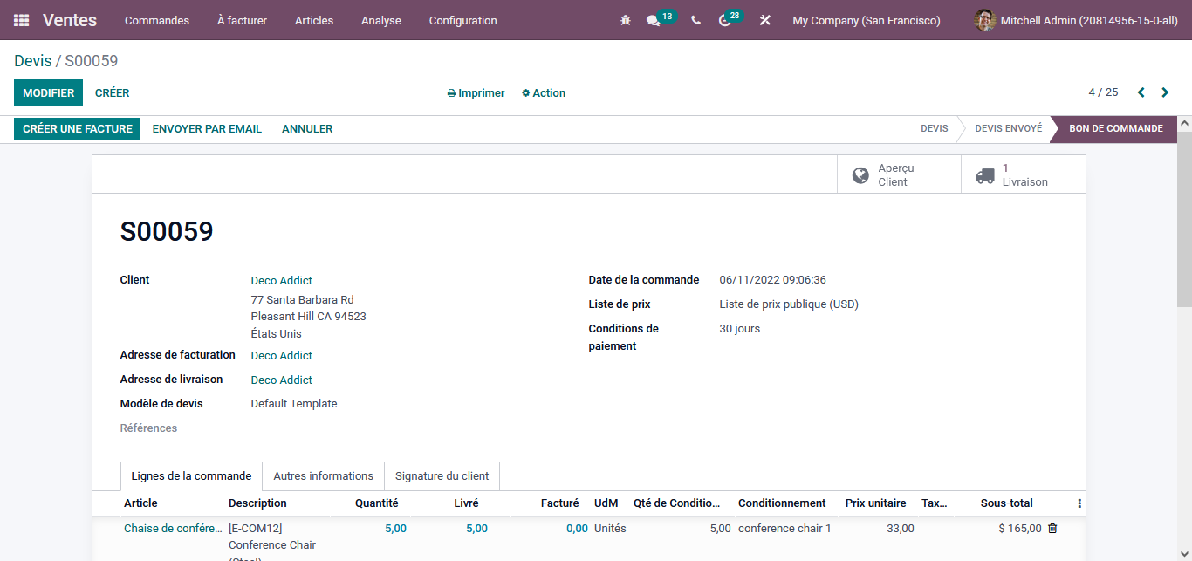The width and height of the screenshot is (1192, 561).
Task: Click the CRÉER button
Action: [113, 93]
